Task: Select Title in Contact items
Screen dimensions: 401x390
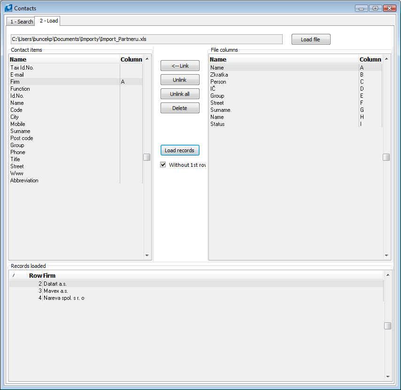Action: 76,159
